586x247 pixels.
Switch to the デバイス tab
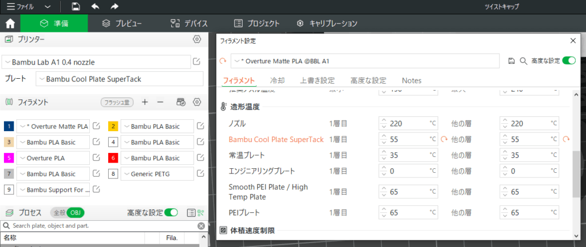tap(189, 23)
